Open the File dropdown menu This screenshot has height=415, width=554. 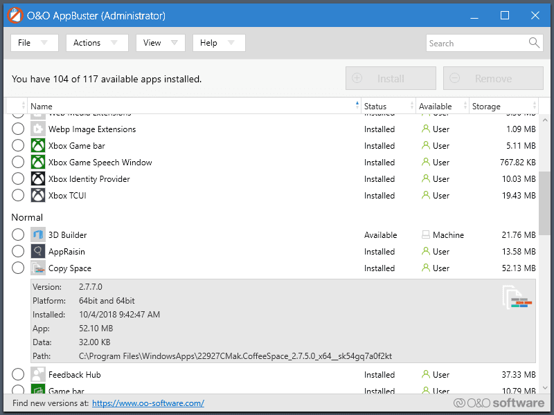tap(34, 43)
